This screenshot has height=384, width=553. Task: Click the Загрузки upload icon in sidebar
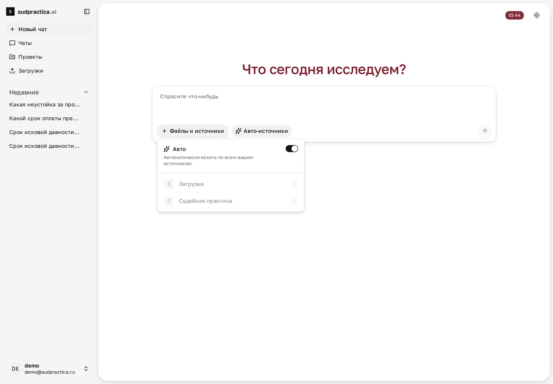click(12, 71)
